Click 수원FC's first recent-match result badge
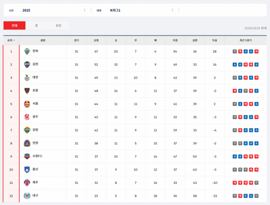Image resolution: width=270 pixels, height=205 pixels. [234, 156]
